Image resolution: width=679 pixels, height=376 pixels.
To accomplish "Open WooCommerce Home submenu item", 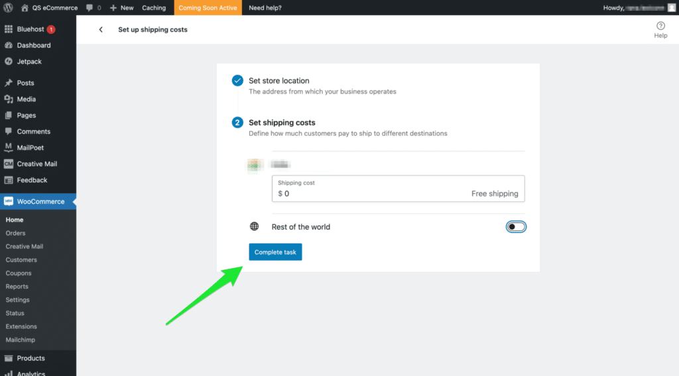I will 15,220.
